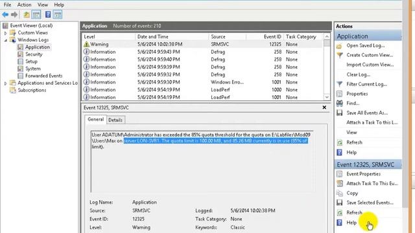Expand Applications and Services Logs node
The height and width of the screenshot is (233, 415).
pyautogui.click(x=6, y=83)
